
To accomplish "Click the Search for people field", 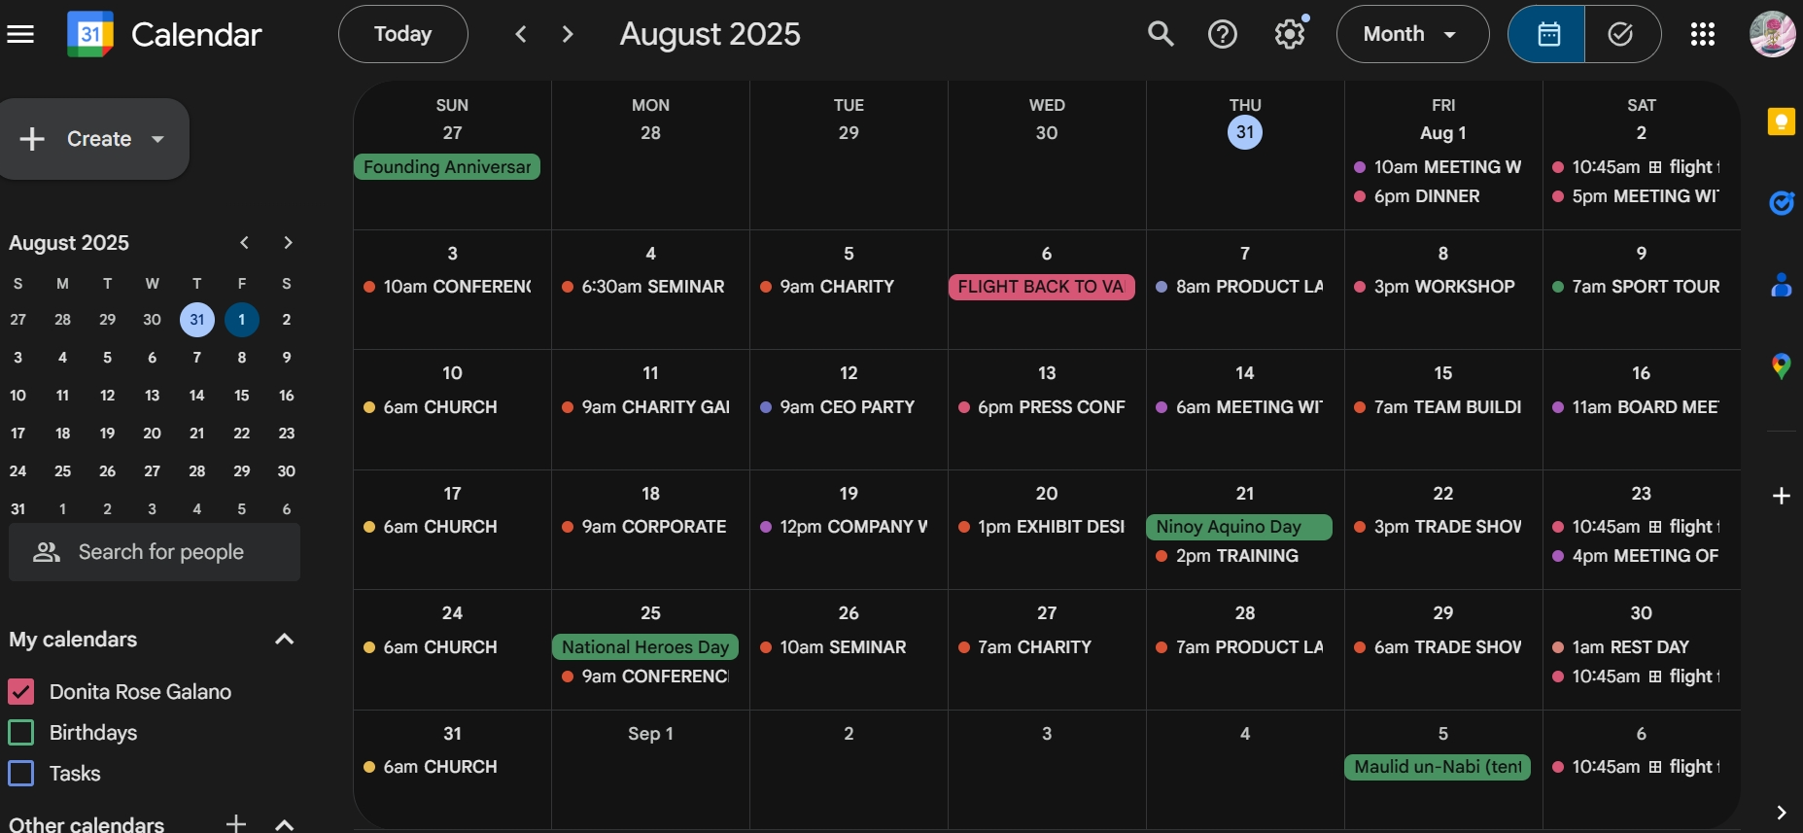I will (x=160, y=552).
